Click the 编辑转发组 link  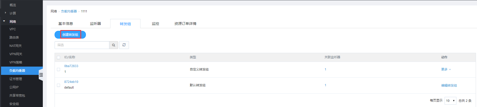point(449,85)
